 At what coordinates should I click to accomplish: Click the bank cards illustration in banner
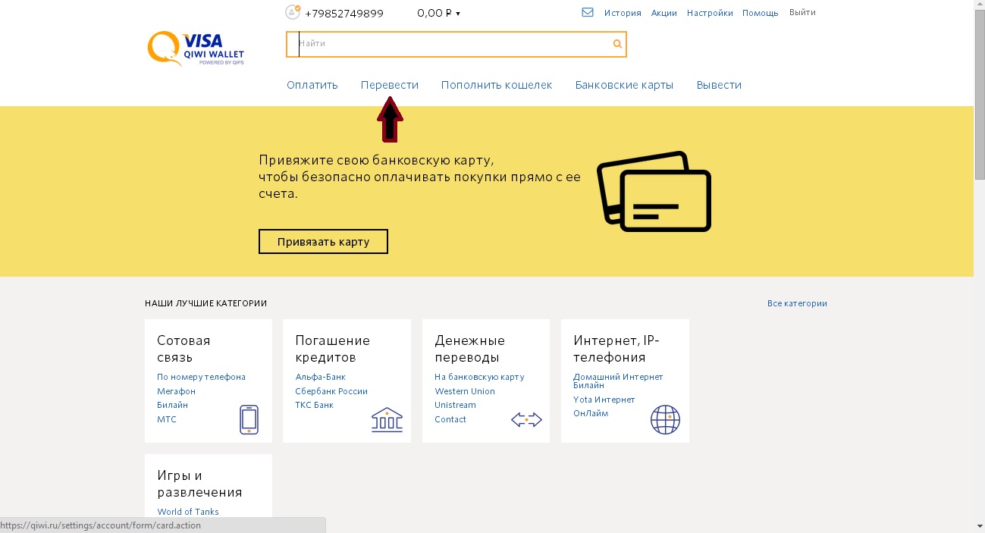[654, 190]
